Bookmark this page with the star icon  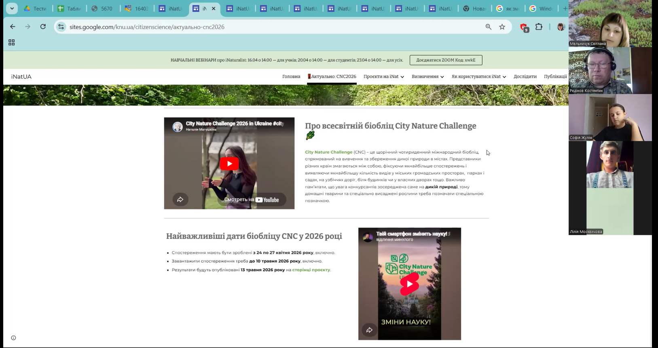[502, 27]
